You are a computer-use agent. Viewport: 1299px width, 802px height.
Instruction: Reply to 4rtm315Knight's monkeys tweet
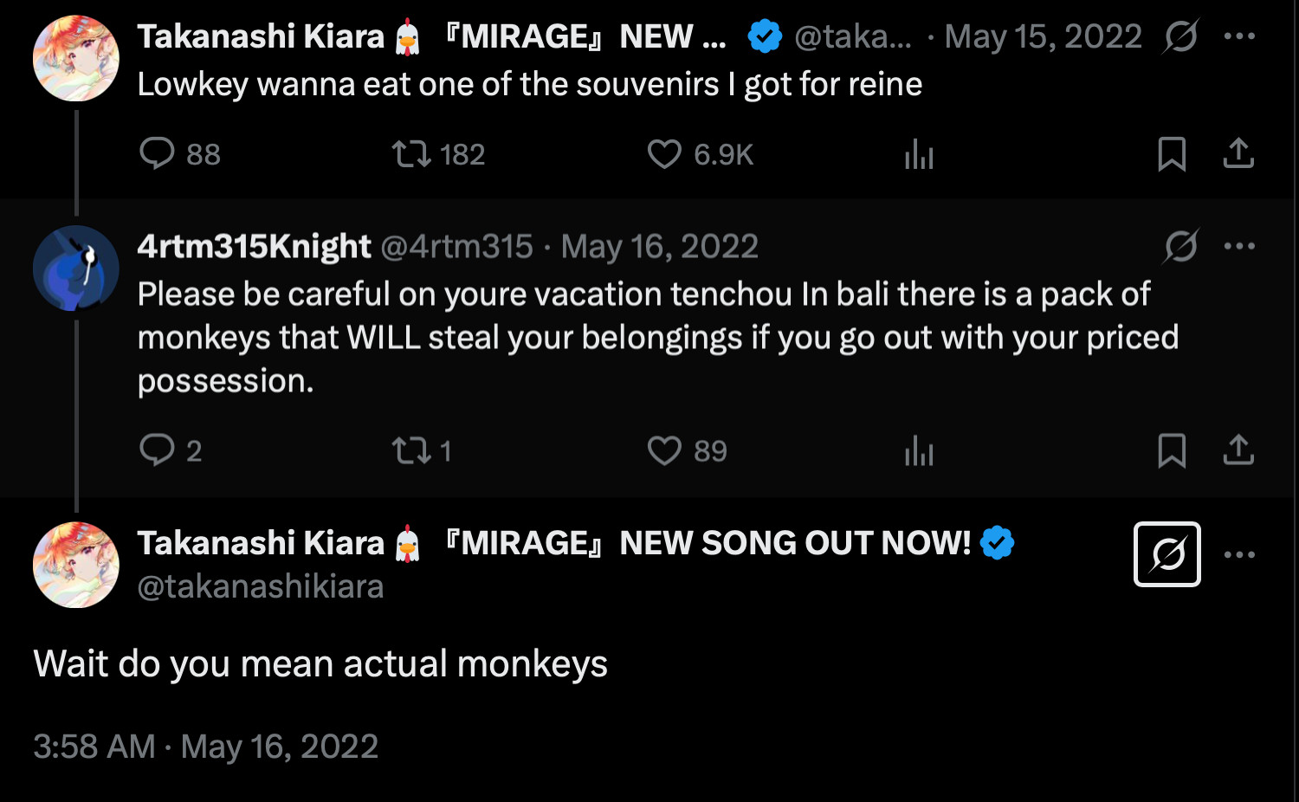click(157, 450)
